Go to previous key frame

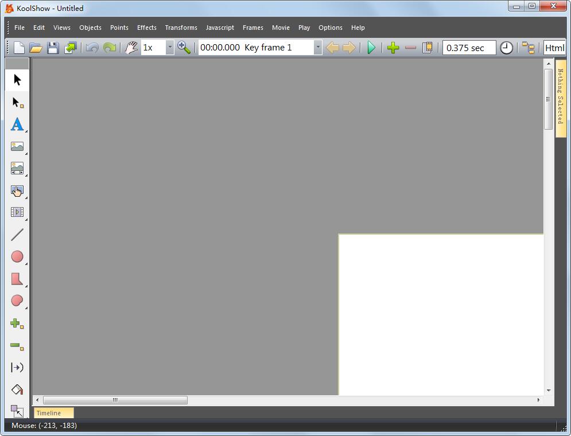[332, 48]
